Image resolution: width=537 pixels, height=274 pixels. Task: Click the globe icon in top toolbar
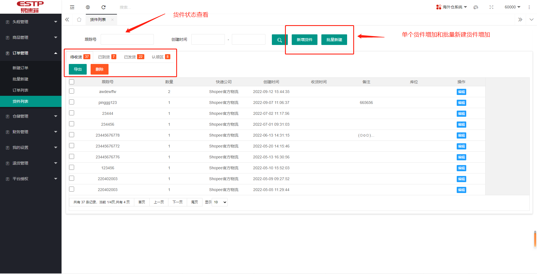point(88,7)
